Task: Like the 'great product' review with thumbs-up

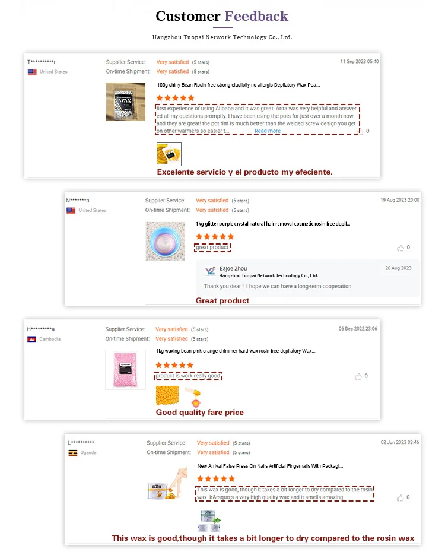Action: (x=401, y=248)
